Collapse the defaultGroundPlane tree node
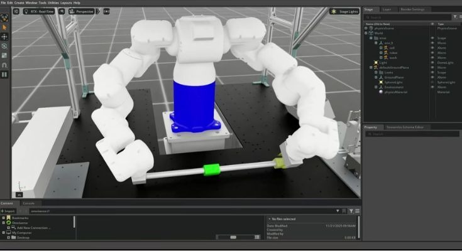Screen dimensions: 462x251 tap(371, 68)
